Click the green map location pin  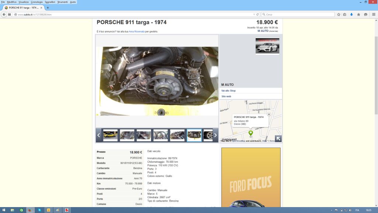coord(251,133)
